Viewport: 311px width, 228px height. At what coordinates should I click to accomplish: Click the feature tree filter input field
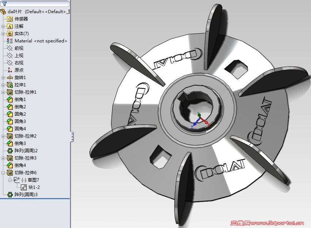click(35, 4)
